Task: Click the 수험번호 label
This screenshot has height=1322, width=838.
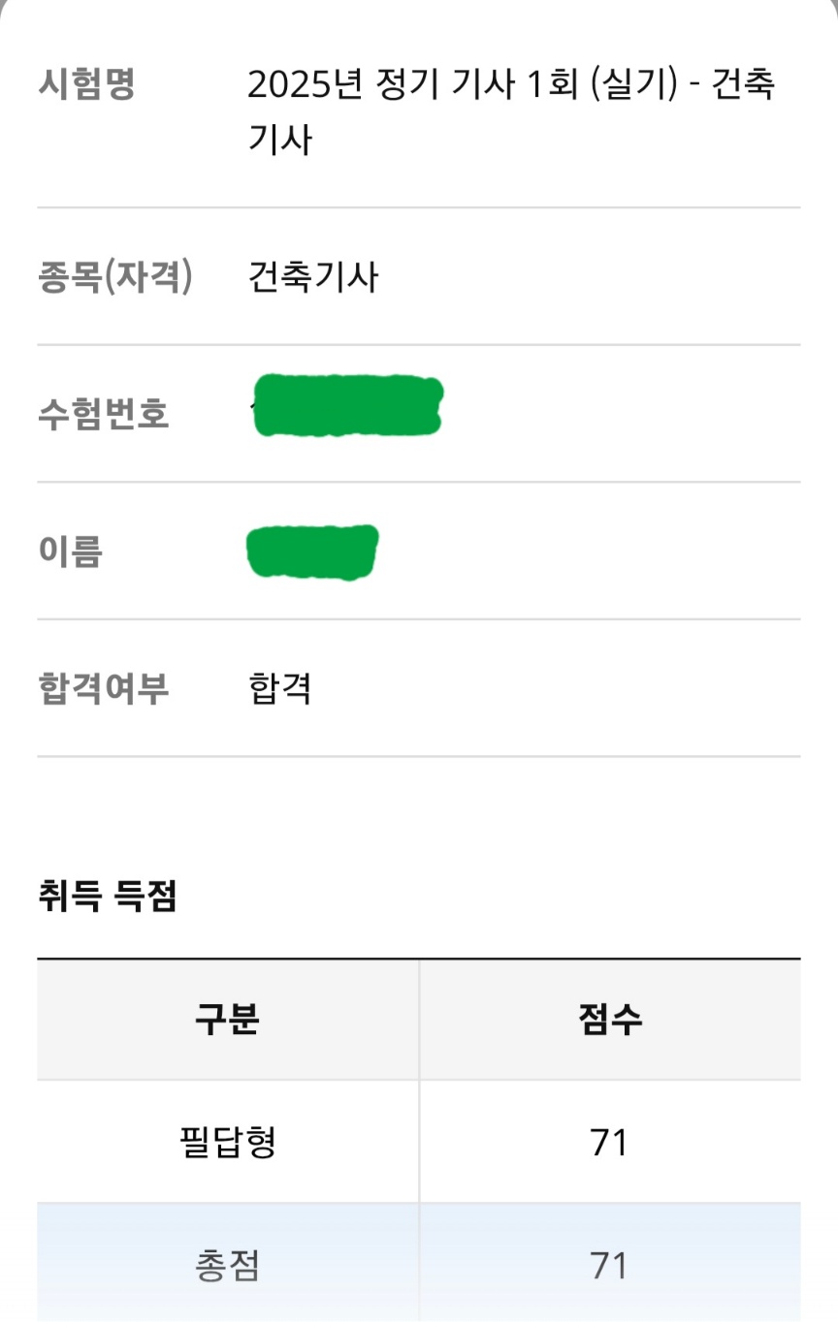Action: point(103,415)
